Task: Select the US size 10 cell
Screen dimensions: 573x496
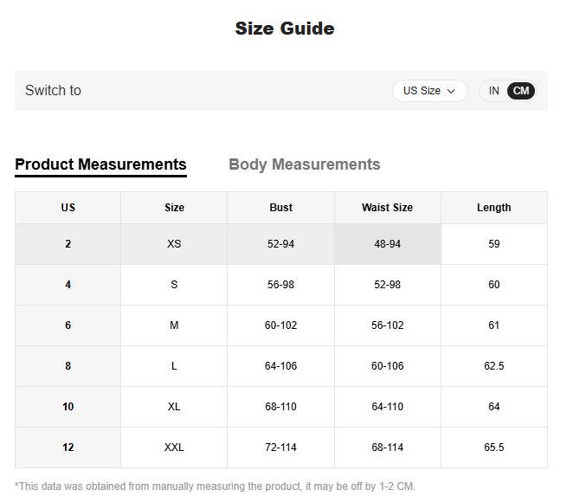Action: (x=68, y=407)
